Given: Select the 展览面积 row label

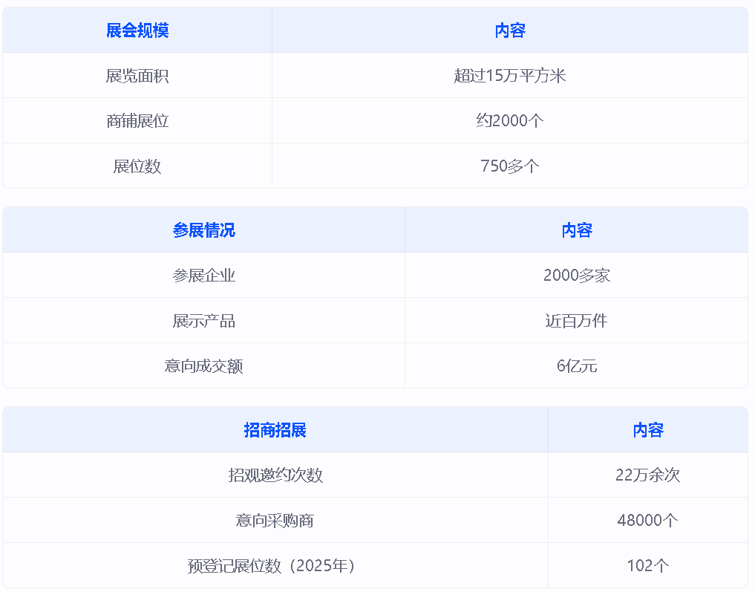Looking at the screenshot, I should pyautogui.click(x=137, y=76).
